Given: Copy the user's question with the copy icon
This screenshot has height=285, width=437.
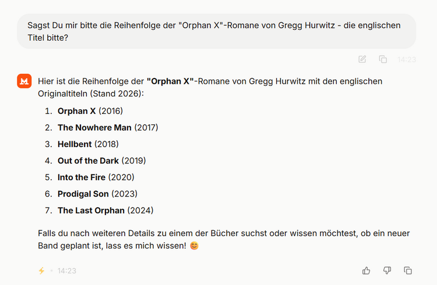Looking at the screenshot, I should pyautogui.click(x=383, y=59).
